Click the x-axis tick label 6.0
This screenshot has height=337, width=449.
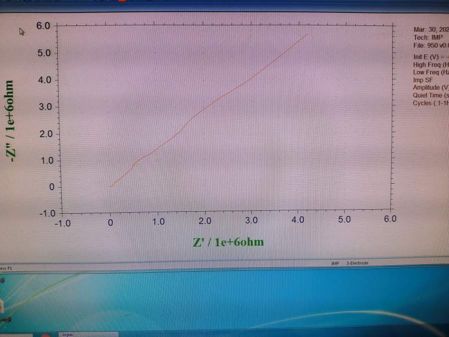click(x=390, y=219)
